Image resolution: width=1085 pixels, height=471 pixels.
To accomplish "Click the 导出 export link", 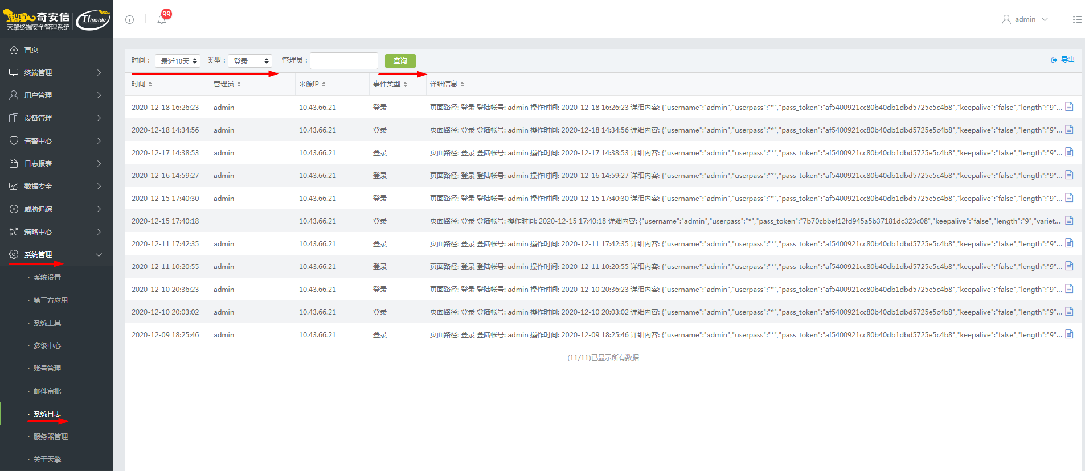I will 1067,60.
